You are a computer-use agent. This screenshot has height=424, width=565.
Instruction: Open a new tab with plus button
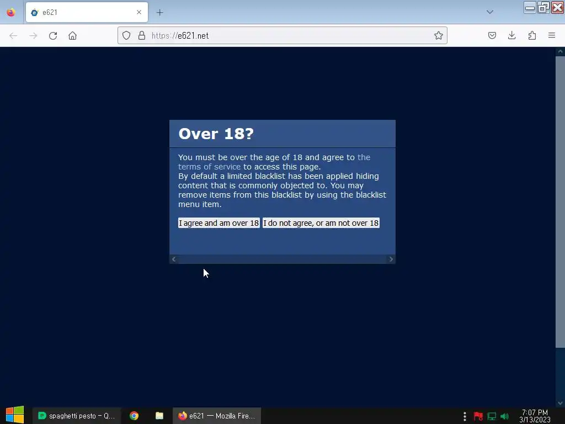(159, 12)
